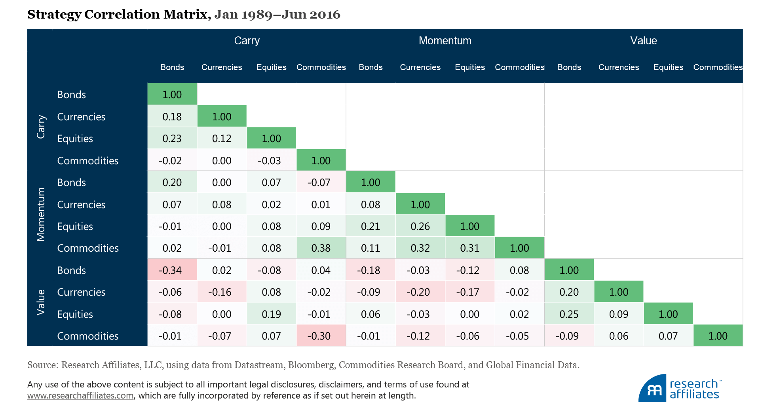Click the Research Affiliates logo icon
760x412 pixels.
(x=652, y=389)
